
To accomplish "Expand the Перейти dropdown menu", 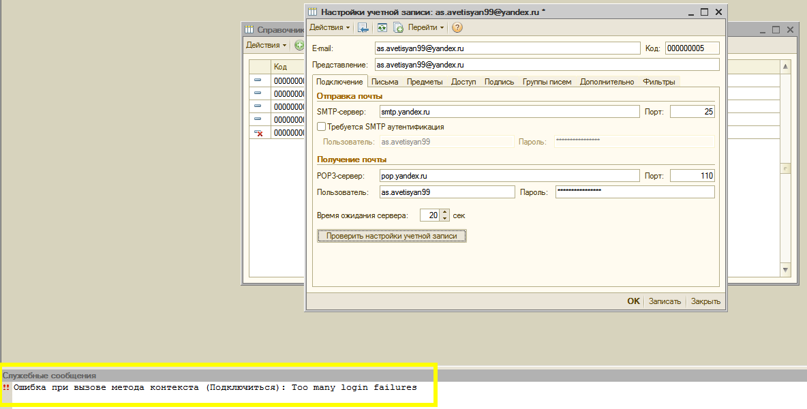I will coord(426,28).
